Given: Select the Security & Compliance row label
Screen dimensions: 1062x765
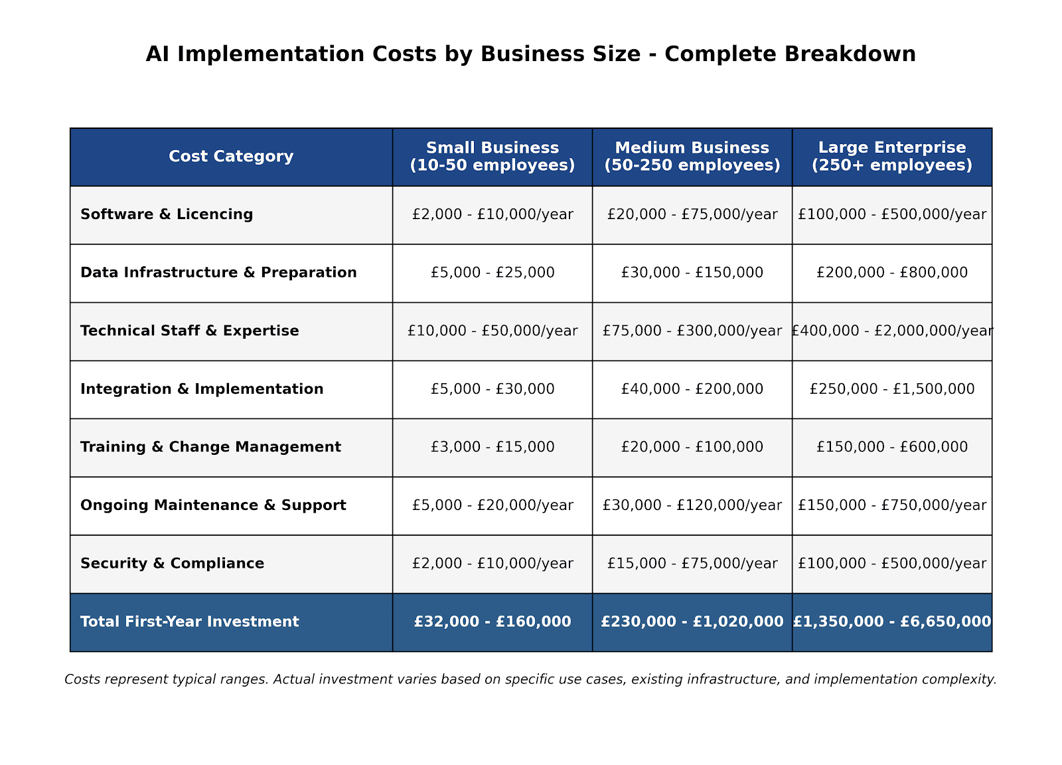Looking at the screenshot, I should click(x=172, y=564).
